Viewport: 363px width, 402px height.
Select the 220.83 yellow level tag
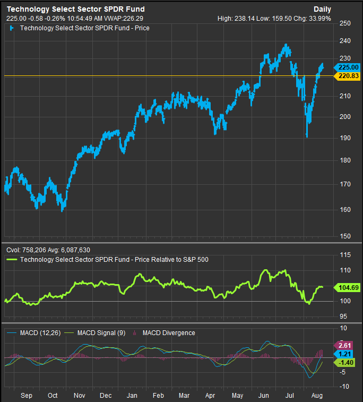click(x=348, y=76)
